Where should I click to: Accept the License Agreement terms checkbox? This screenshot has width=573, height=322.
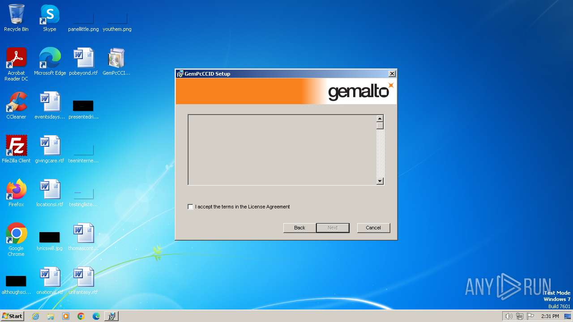tap(191, 207)
